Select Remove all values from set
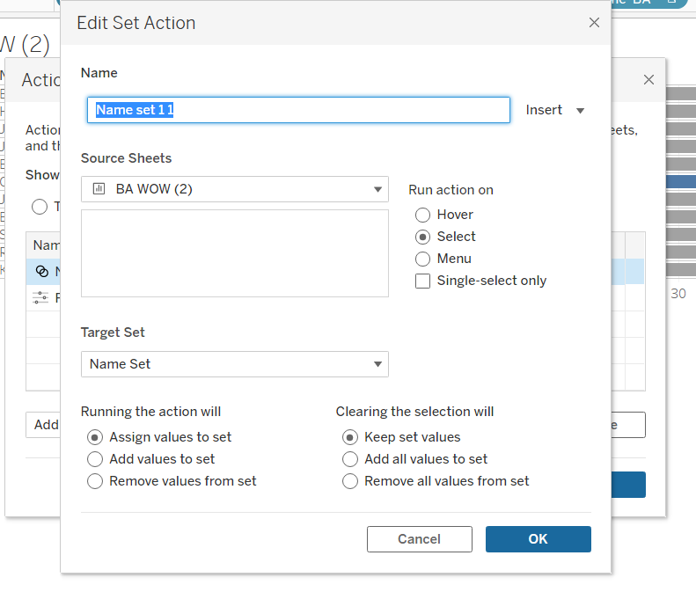Image resolution: width=696 pixels, height=592 pixels. coord(350,481)
